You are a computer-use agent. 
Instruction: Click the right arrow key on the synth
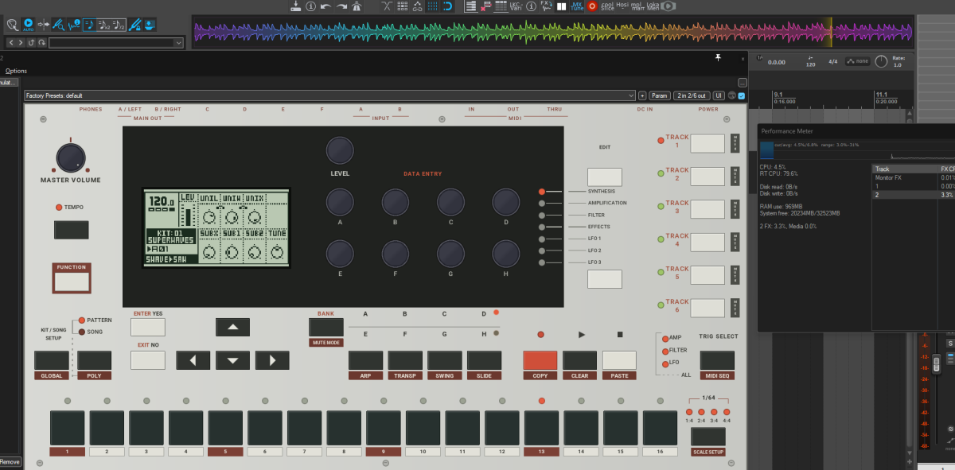point(272,360)
